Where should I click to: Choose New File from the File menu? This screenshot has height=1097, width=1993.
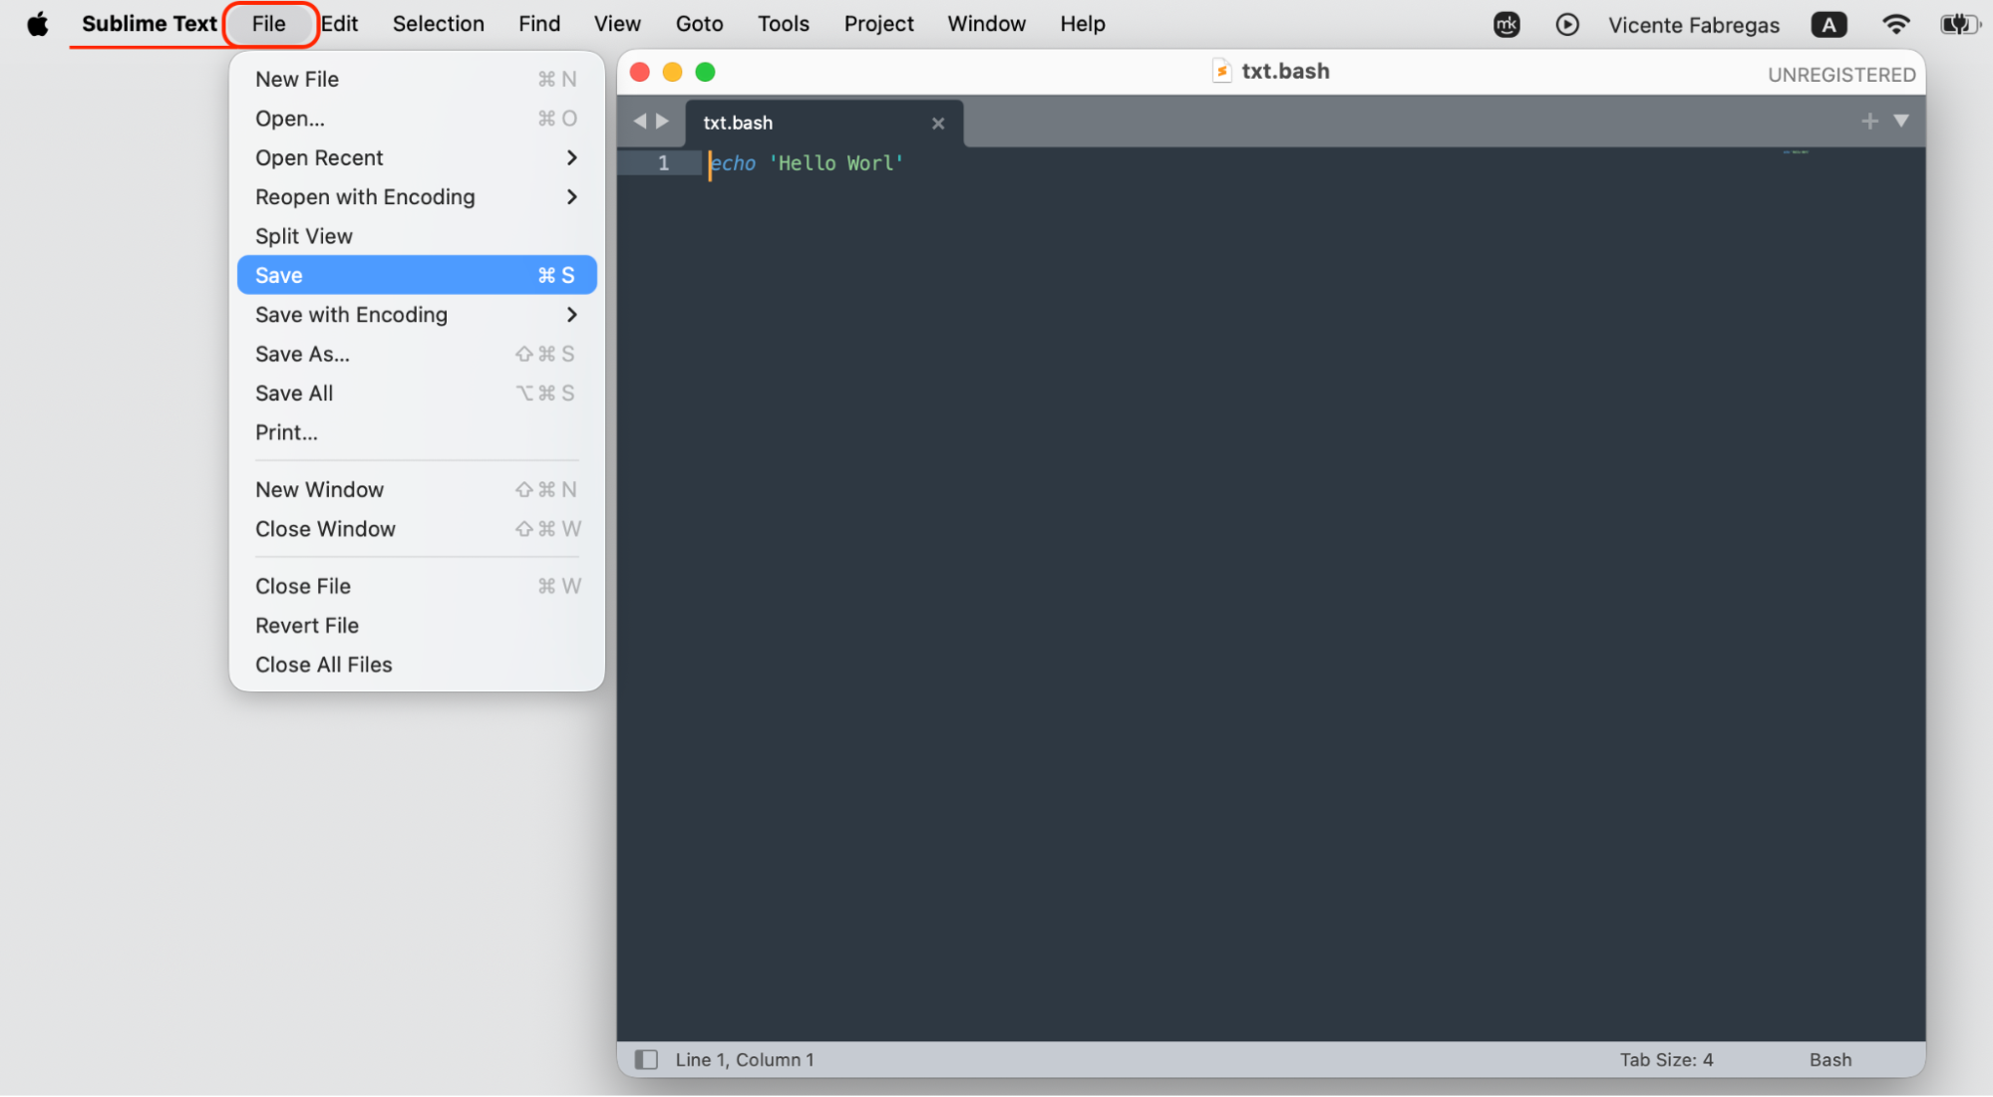point(417,79)
